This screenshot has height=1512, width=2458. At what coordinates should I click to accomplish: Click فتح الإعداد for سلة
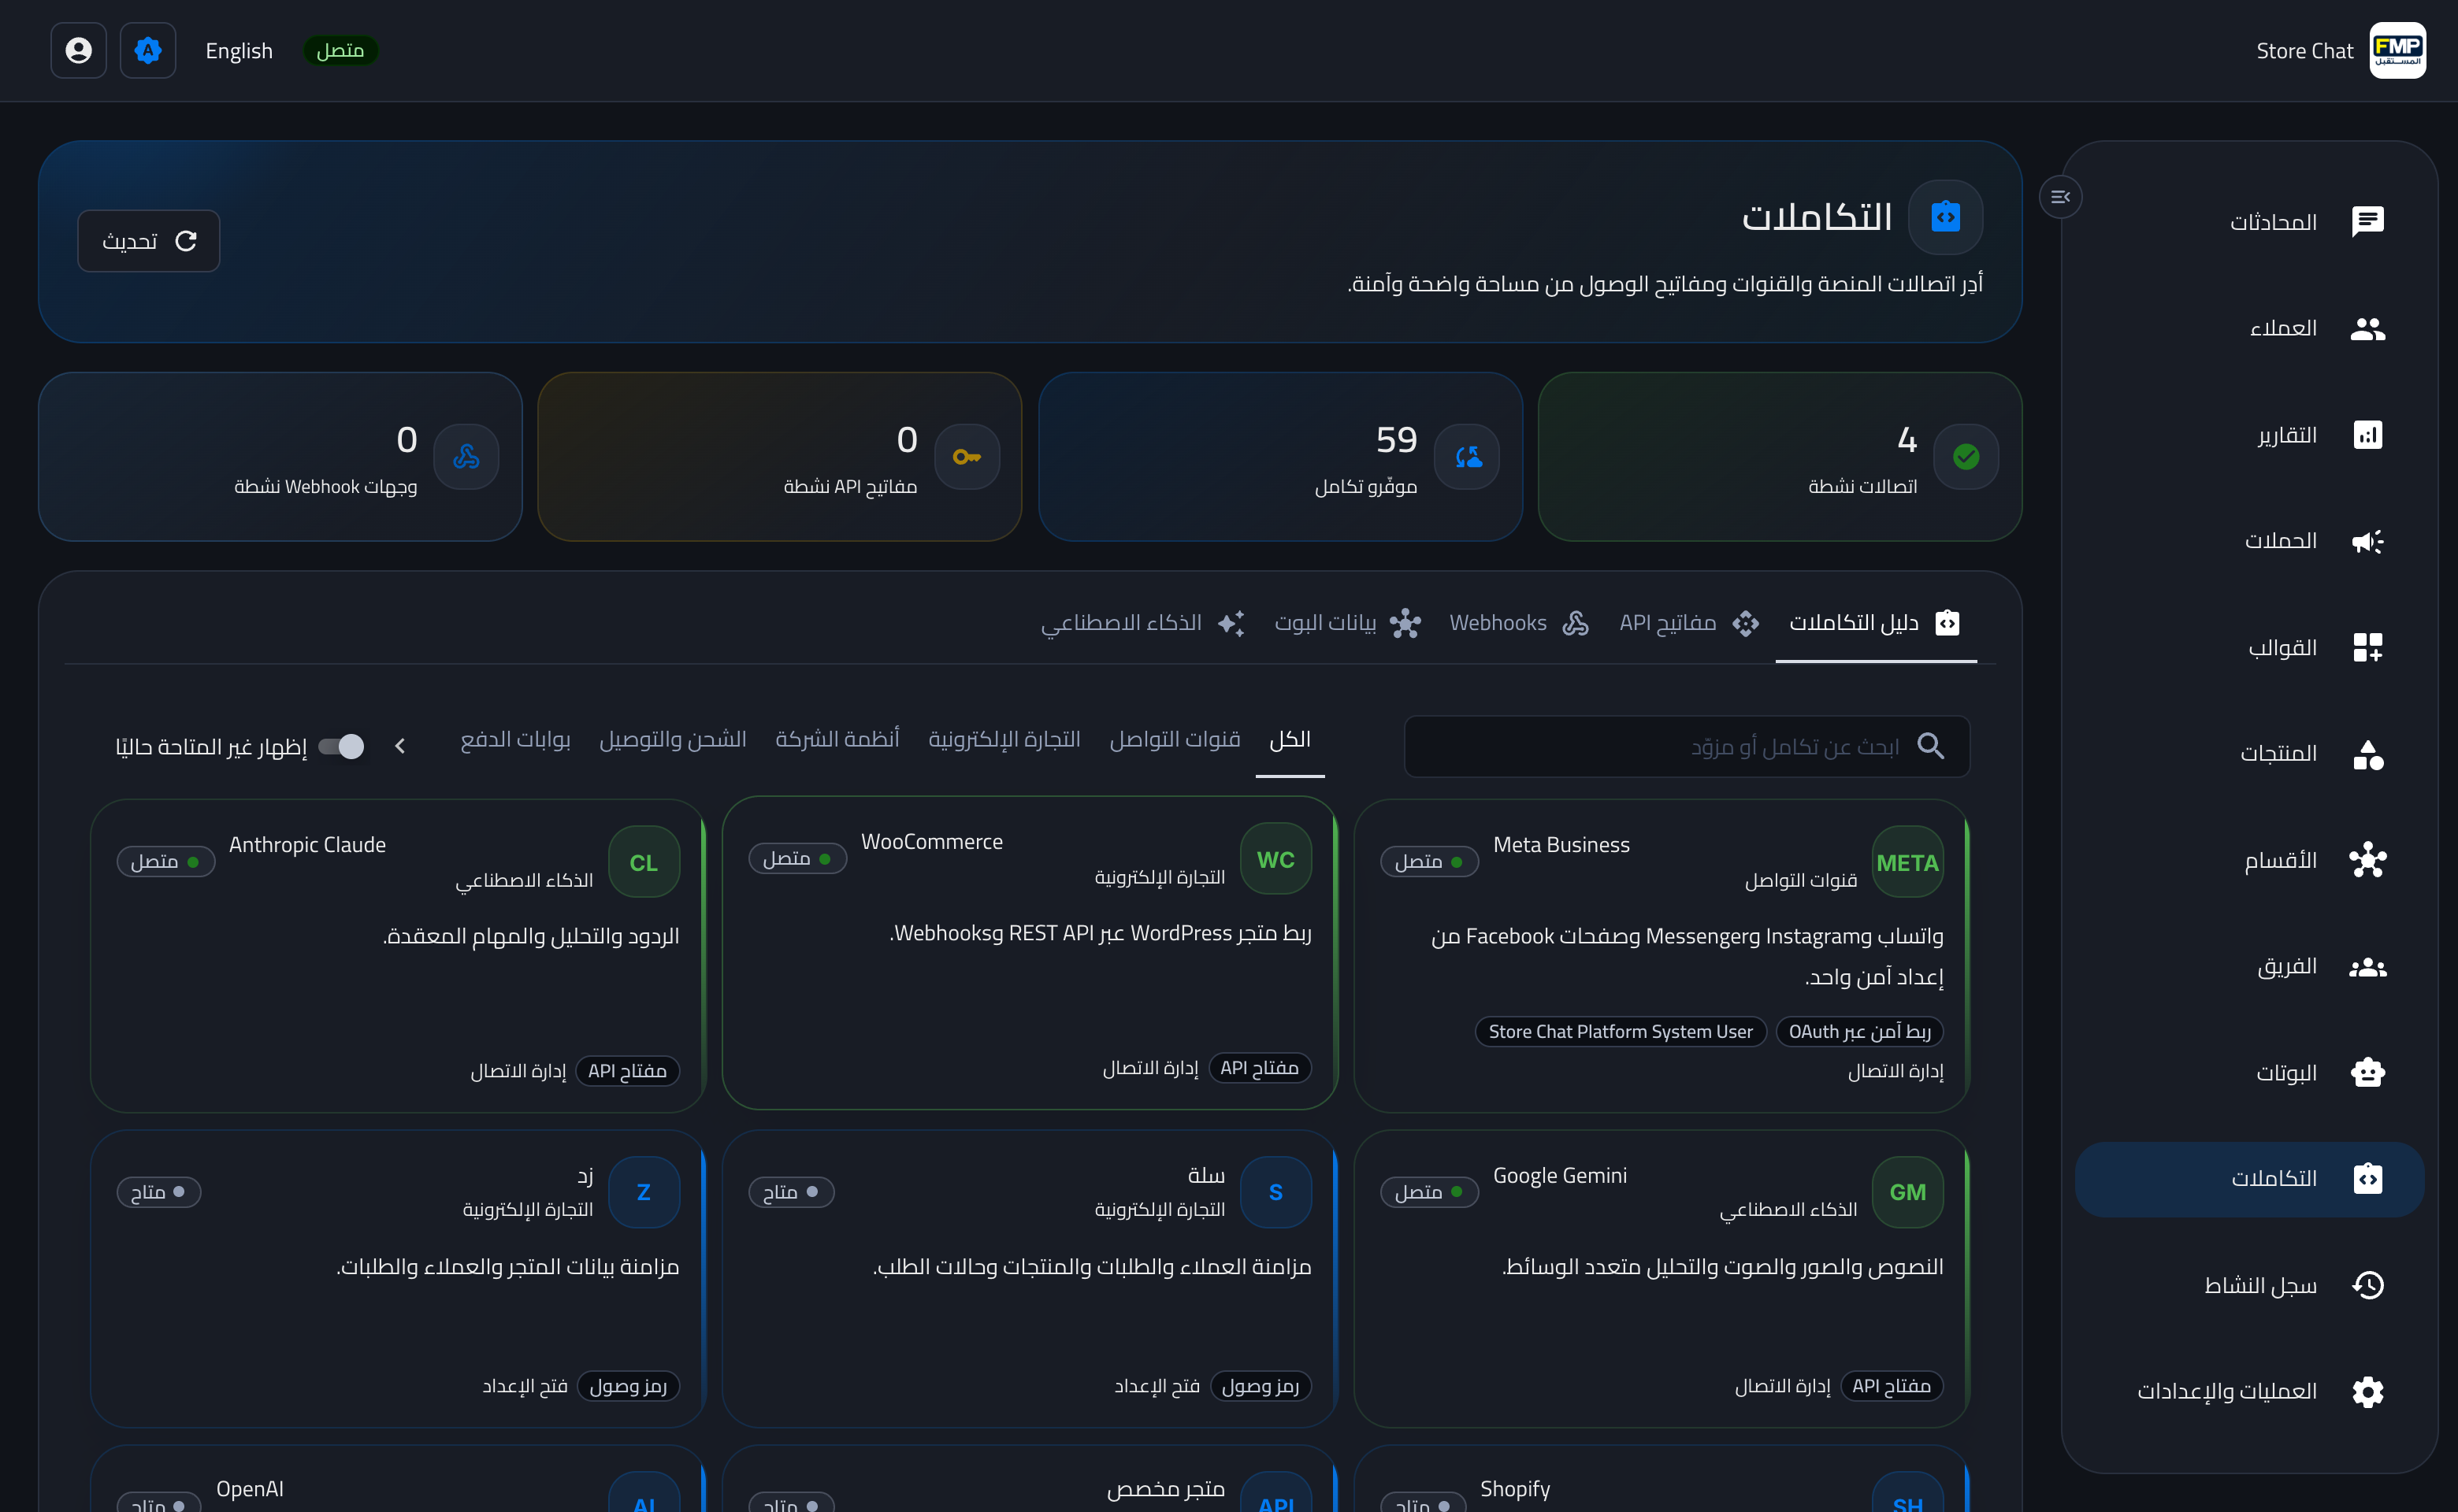pos(1157,1386)
